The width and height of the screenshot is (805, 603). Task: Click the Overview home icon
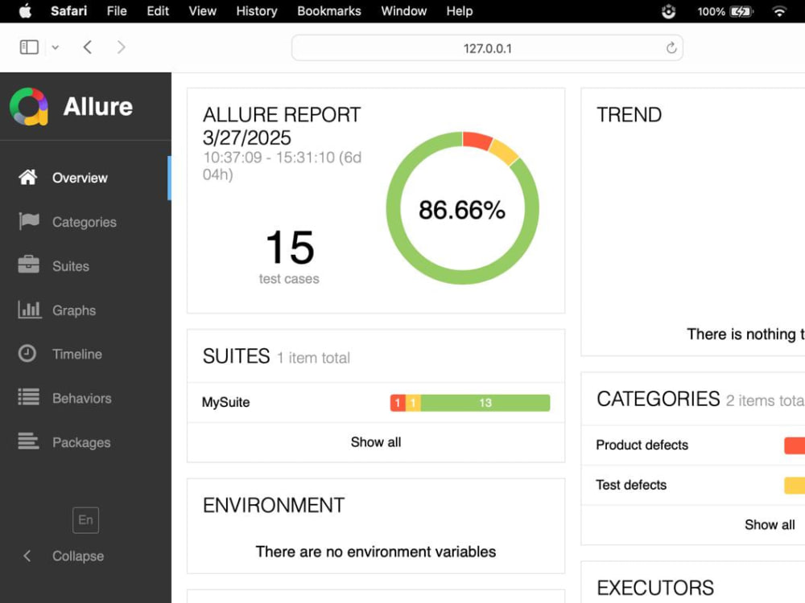point(27,178)
